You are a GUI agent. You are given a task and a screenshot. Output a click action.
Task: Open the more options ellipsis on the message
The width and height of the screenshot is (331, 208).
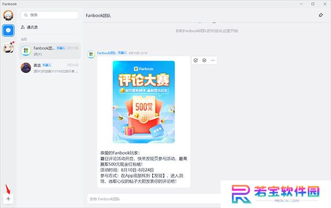tap(212, 61)
